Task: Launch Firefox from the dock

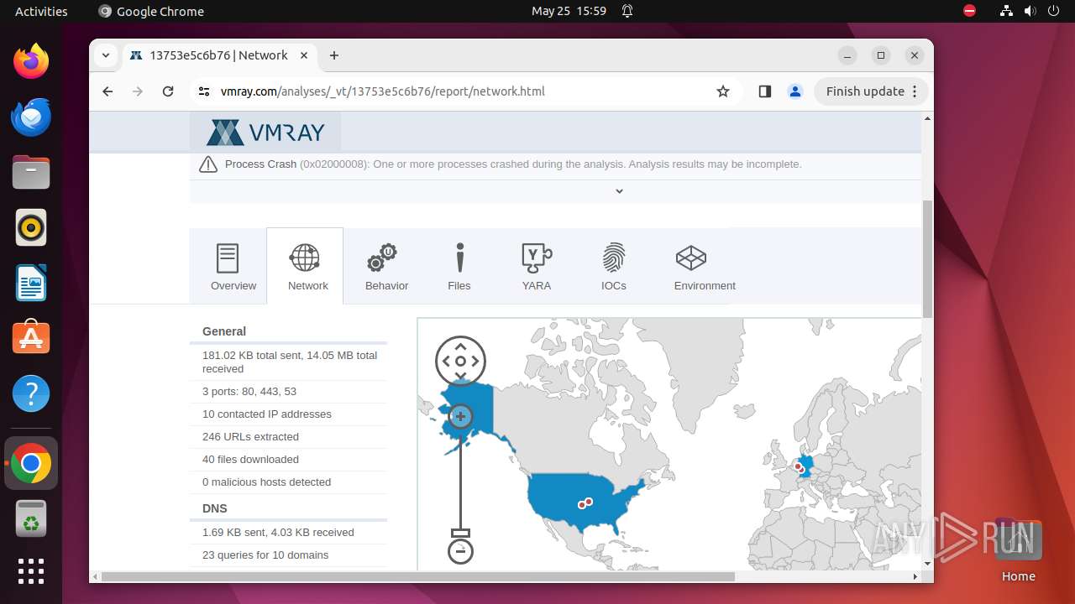Action: 31,61
